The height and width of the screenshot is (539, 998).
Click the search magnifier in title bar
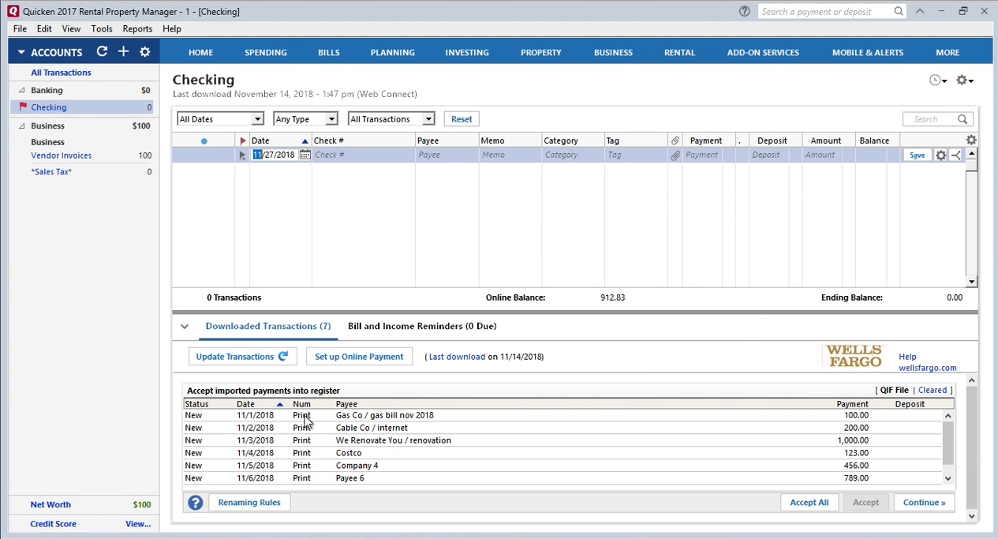tap(899, 11)
